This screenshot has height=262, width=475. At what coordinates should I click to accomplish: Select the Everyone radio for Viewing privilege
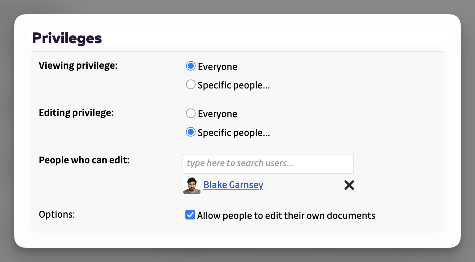pyautogui.click(x=191, y=66)
